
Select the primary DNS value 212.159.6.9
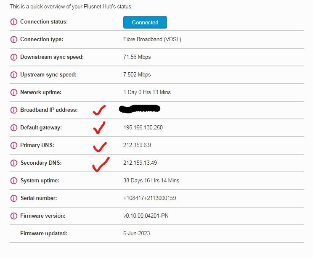[x=137, y=145]
